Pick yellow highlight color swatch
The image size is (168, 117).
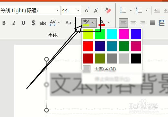(x=88, y=34)
